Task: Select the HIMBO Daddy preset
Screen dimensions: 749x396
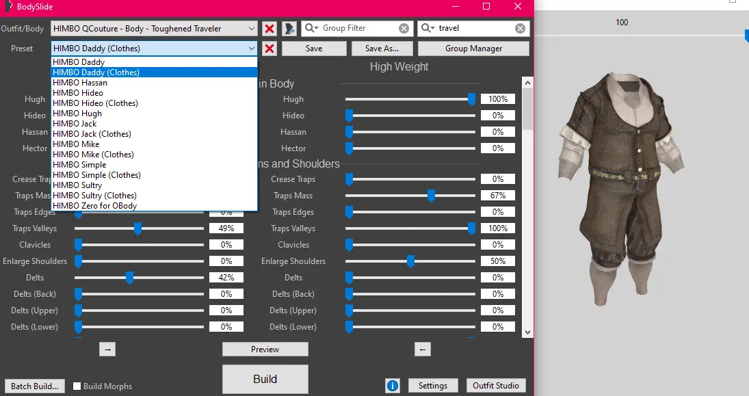Action: click(x=155, y=62)
